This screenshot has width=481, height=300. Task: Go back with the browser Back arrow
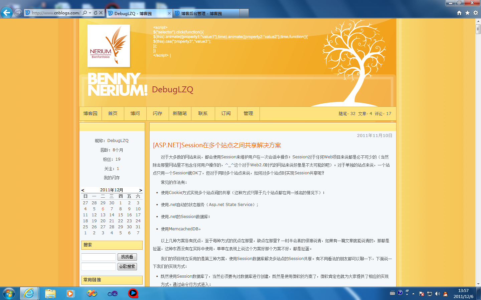click(6, 13)
